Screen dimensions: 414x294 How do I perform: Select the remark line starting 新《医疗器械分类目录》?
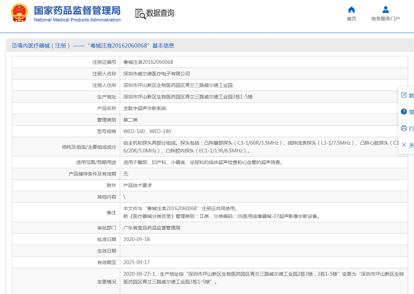[222, 216]
